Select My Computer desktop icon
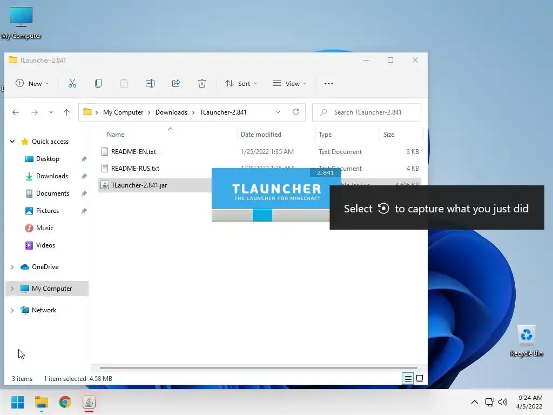 [x=21, y=22]
